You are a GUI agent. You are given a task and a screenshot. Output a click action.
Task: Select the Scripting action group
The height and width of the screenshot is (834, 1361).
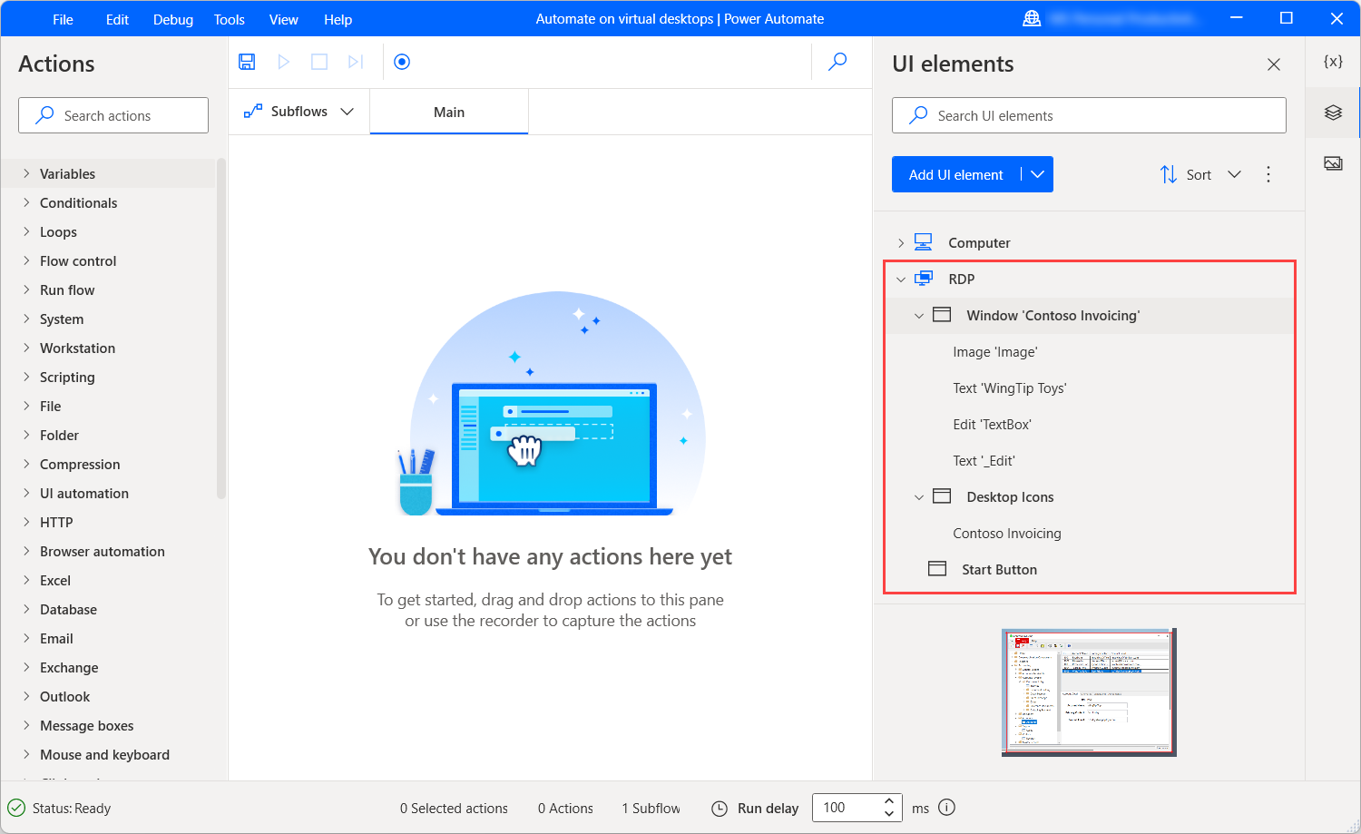pos(67,377)
